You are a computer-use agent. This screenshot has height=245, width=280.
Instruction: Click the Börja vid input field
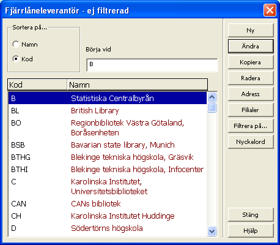(152, 65)
